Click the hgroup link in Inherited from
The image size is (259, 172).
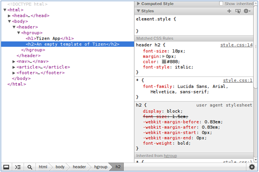tap(171, 156)
